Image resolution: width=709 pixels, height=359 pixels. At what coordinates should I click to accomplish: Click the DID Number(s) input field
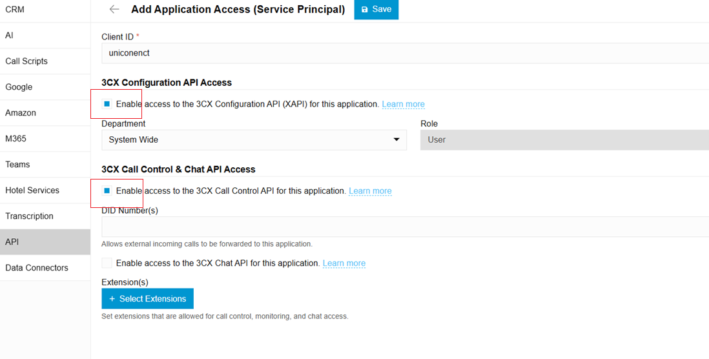[405, 227]
